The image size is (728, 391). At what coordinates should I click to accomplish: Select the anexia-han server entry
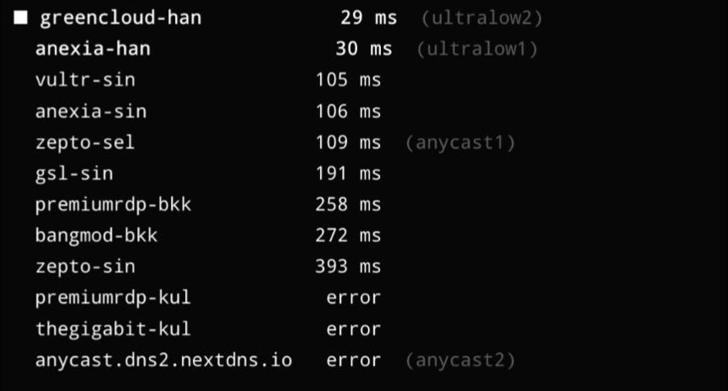[x=93, y=49]
